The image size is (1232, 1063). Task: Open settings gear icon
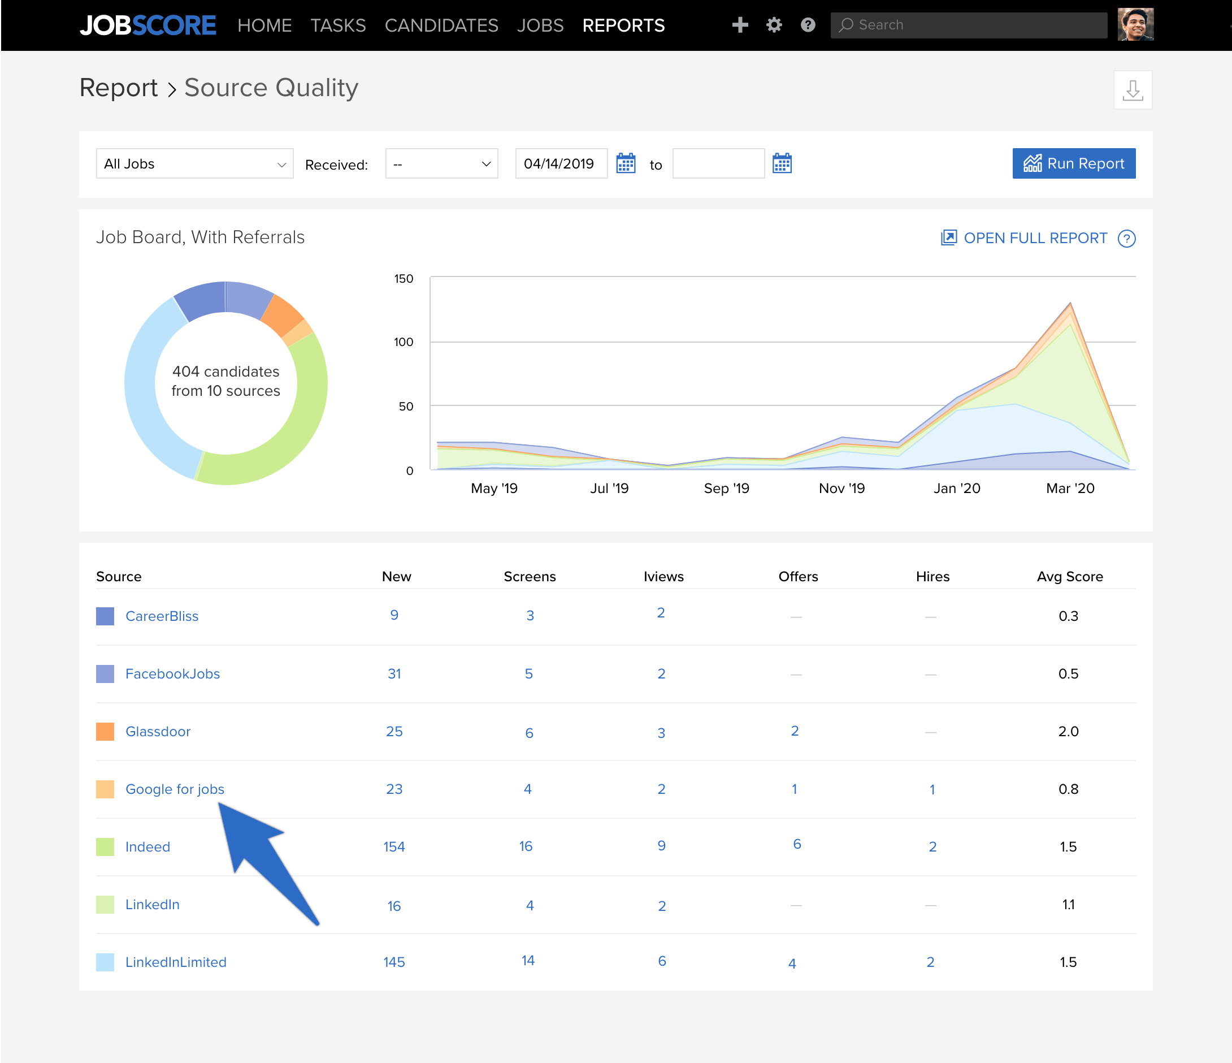[x=774, y=25]
